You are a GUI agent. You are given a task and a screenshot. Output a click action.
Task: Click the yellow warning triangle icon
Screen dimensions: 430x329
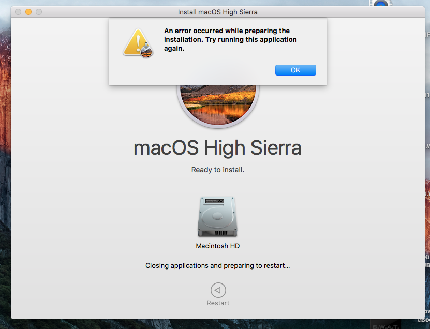coord(138,43)
